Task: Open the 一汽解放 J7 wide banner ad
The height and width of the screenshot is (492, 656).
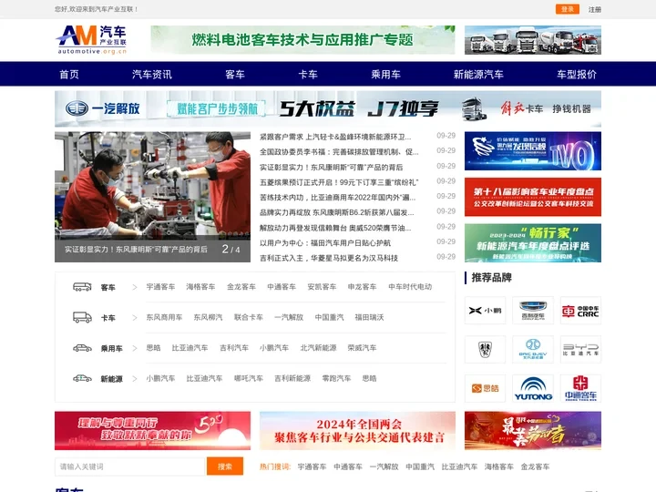Action: 328,108
